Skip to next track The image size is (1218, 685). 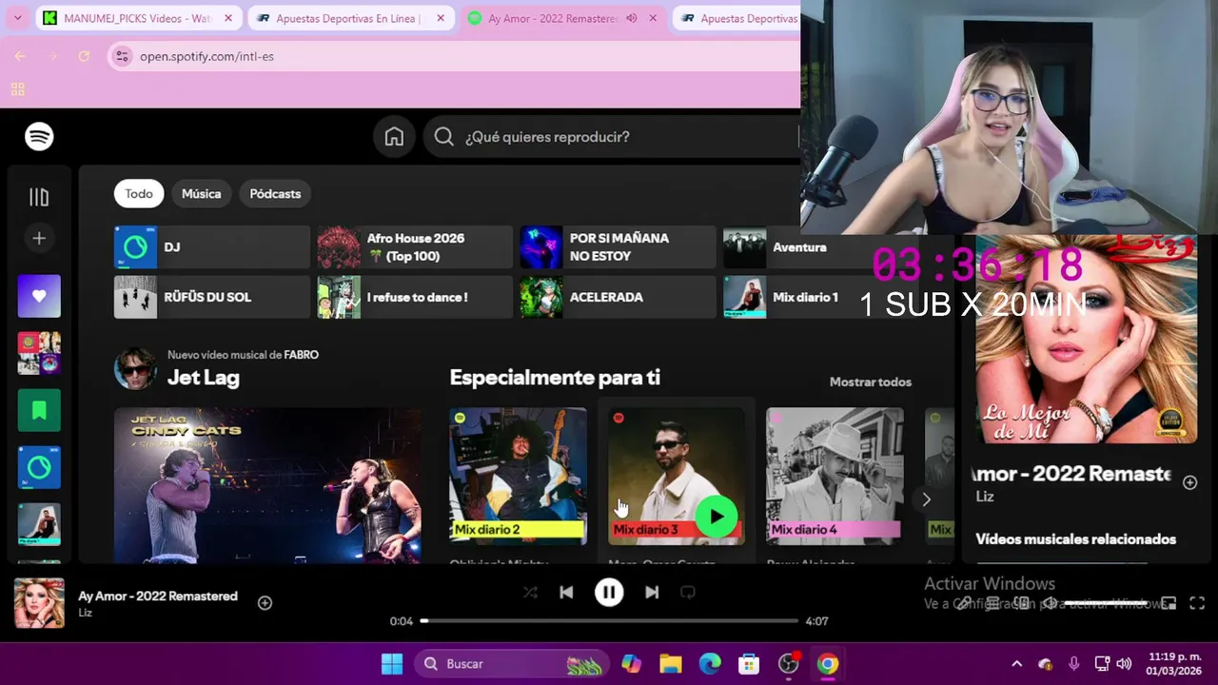click(x=652, y=593)
